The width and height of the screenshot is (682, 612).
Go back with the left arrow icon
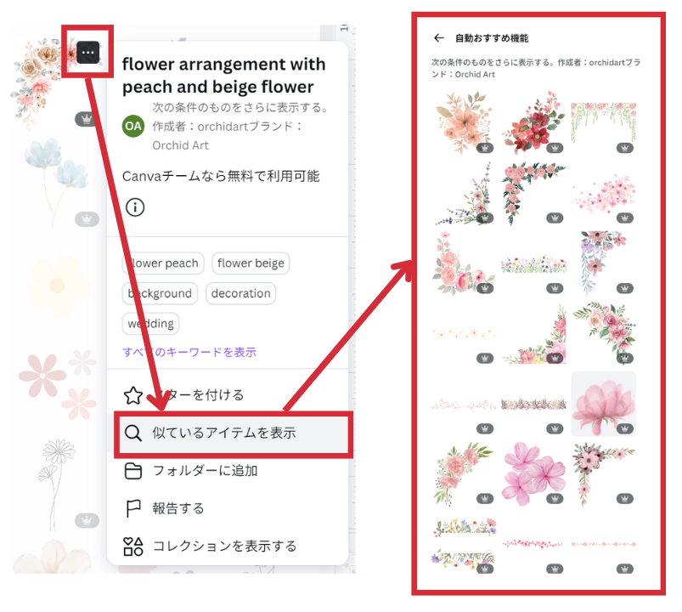439,38
